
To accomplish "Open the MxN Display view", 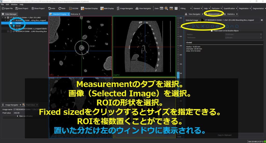I will point(107,8).
